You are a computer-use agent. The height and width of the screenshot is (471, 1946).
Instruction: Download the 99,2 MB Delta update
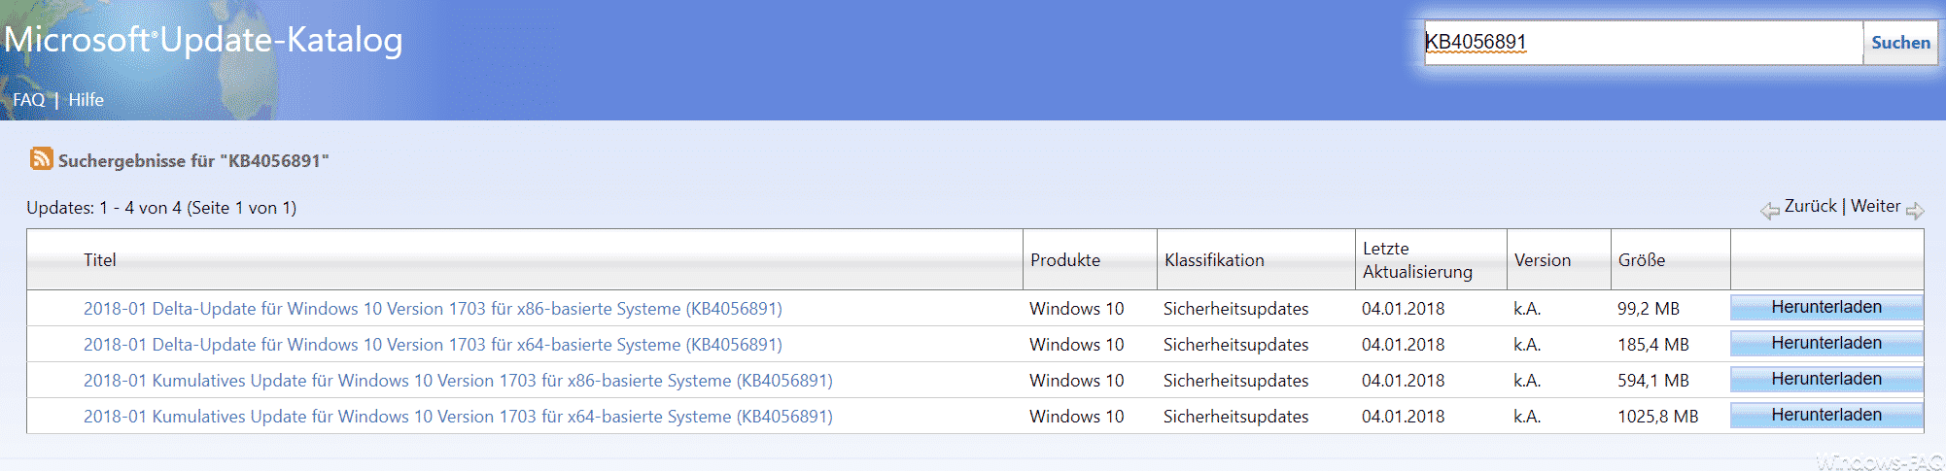1826,307
